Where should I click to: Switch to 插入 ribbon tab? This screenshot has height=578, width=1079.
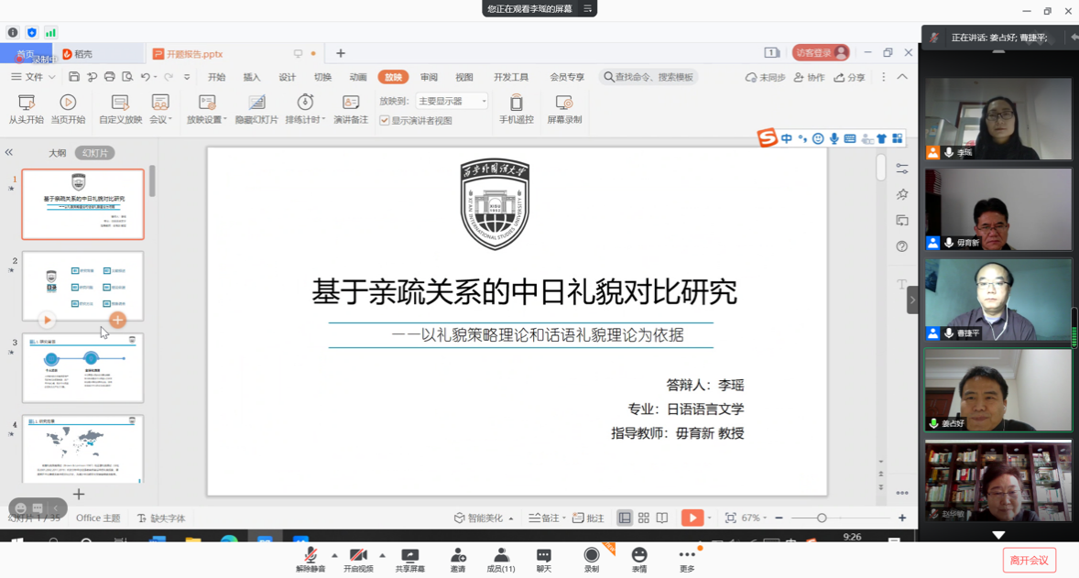point(252,78)
